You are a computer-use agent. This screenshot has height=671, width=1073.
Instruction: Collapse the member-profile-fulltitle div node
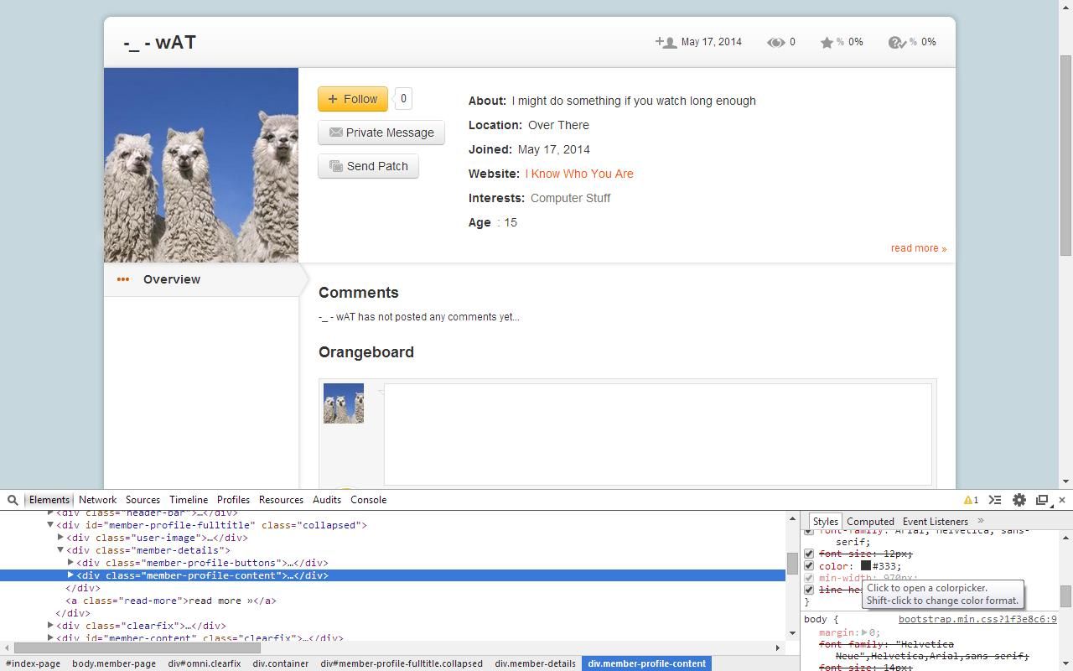click(50, 525)
